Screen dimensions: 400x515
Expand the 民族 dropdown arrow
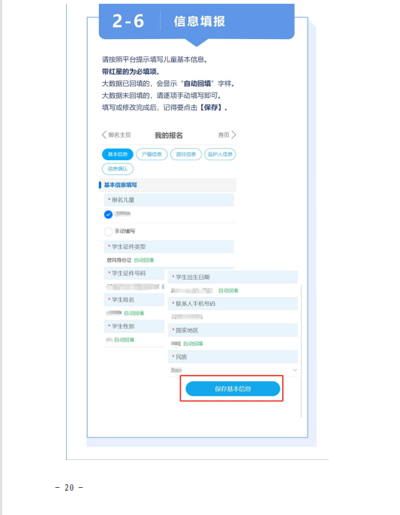click(x=295, y=370)
